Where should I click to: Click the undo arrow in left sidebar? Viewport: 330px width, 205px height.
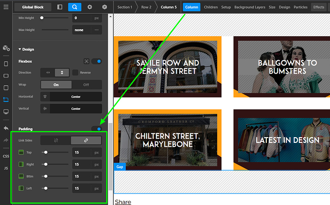click(6, 128)
